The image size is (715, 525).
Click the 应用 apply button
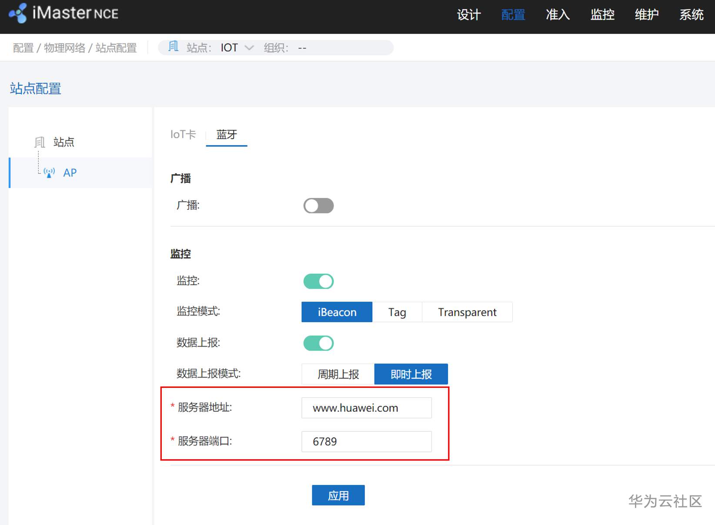tap(338, 495)
